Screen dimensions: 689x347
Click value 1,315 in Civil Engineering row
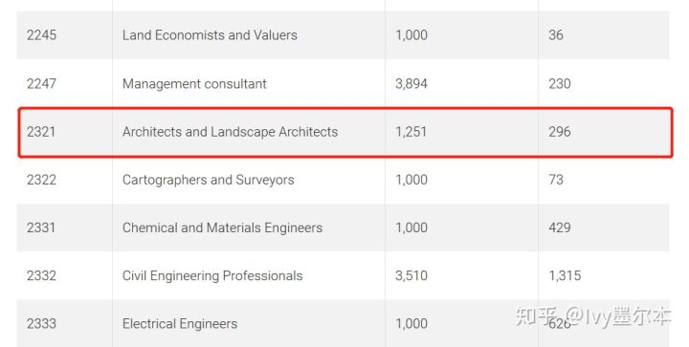coord(565,275)
